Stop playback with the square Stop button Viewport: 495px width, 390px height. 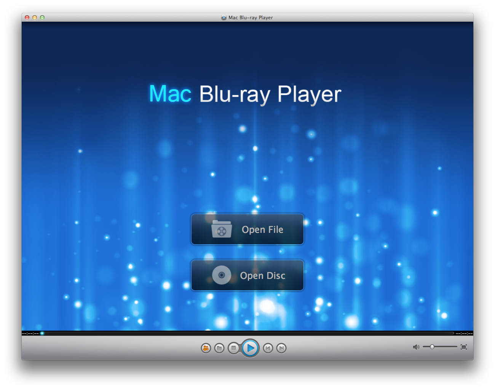pos(233,348)
